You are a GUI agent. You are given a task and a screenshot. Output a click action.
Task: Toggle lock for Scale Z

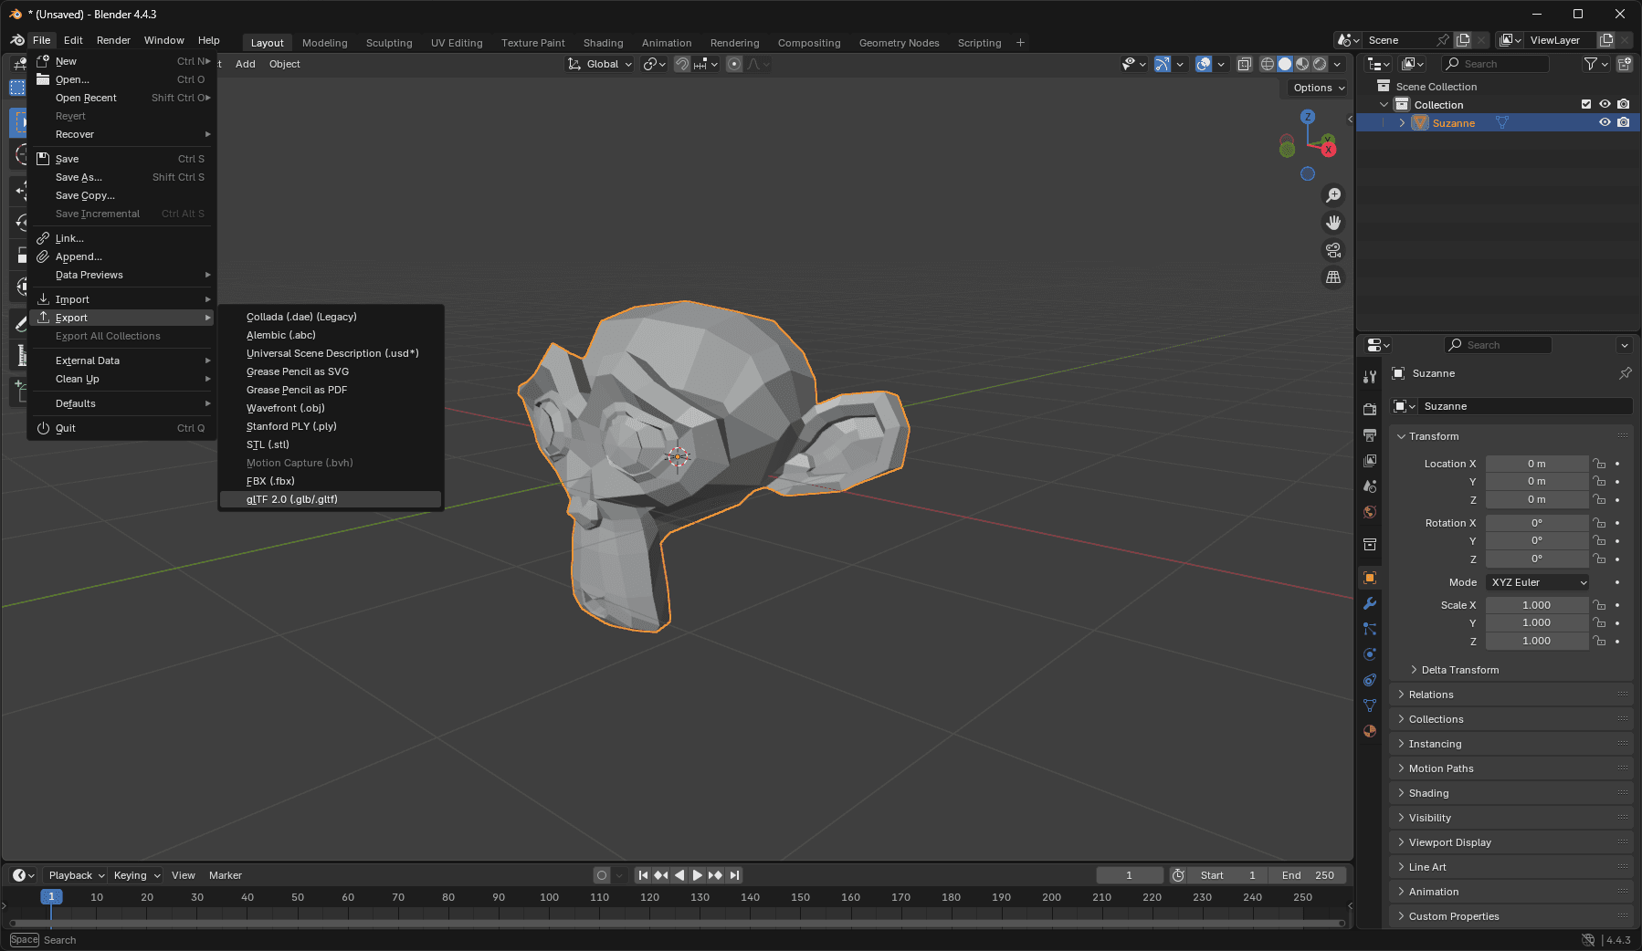pos(1599,642)
